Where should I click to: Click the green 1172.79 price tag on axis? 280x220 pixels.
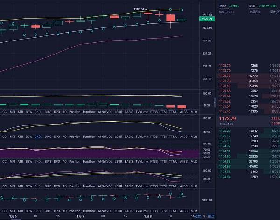[x=206, y=19]
